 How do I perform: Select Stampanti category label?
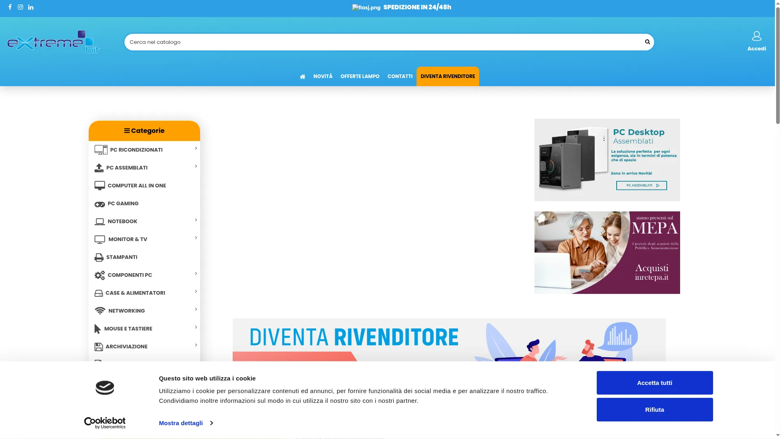coord(122,257)
